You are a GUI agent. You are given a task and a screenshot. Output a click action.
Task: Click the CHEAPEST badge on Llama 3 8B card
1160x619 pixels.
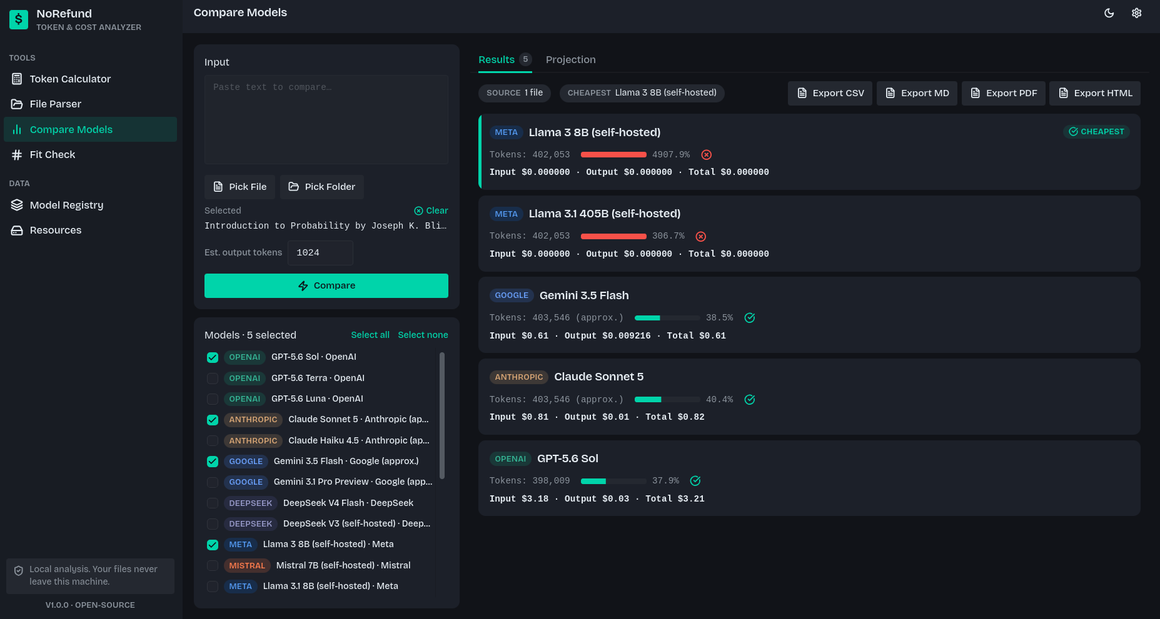tap(1096, 132)
